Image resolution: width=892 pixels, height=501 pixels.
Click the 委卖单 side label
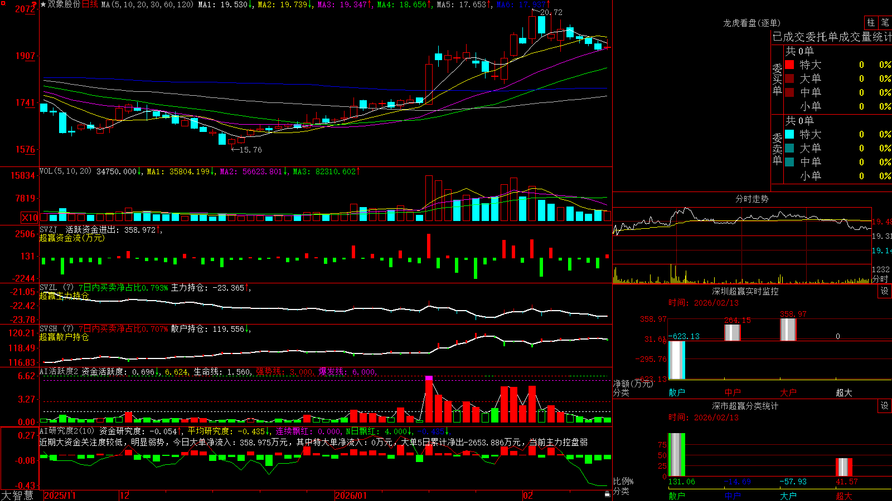point(777,149)
